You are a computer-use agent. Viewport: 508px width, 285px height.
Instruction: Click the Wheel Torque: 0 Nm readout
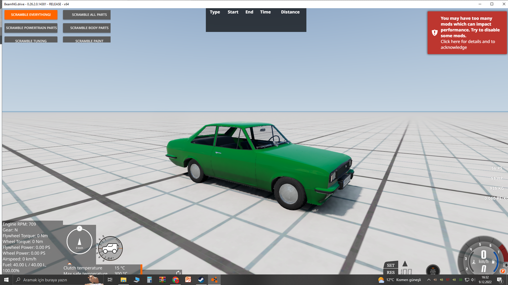pos(23,241)
